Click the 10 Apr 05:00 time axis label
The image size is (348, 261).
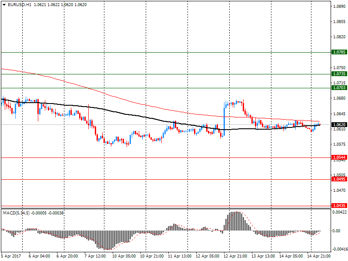click(x=124, y=256)
